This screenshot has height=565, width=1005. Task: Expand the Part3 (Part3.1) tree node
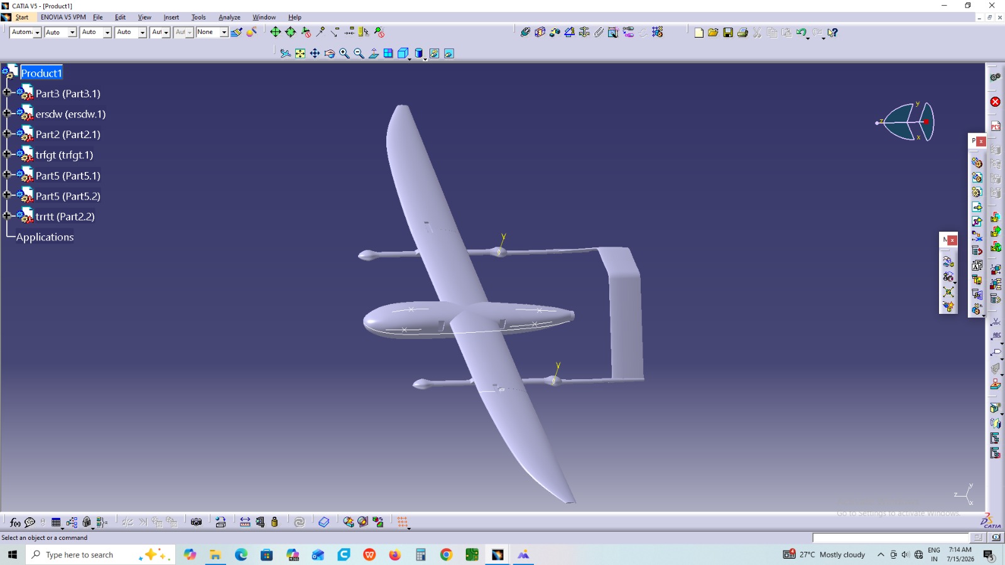pos(7,92)
